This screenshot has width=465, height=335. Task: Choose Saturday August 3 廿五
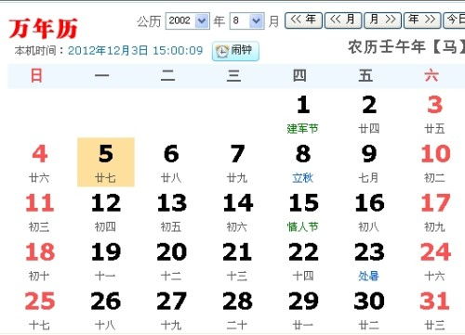[x=435, y=114]
